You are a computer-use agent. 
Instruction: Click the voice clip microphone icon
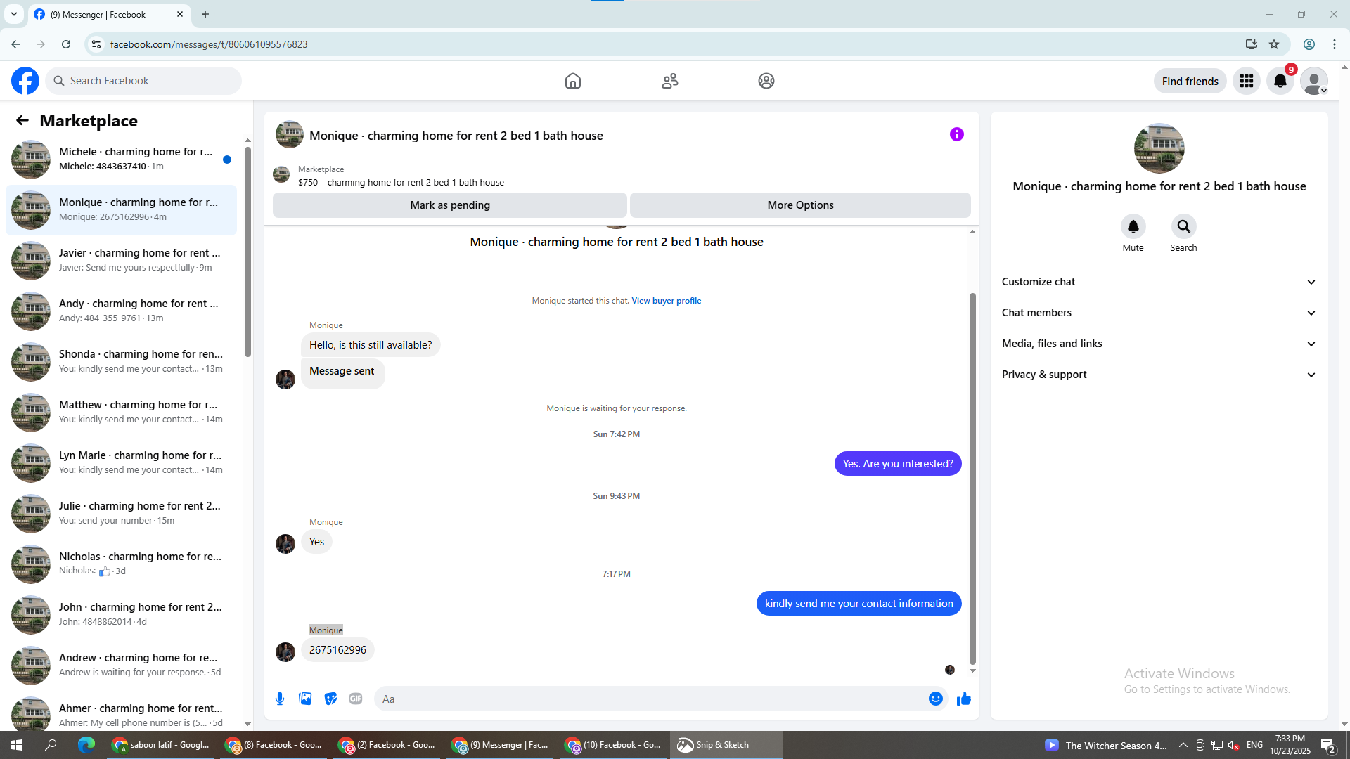point(280,699)
